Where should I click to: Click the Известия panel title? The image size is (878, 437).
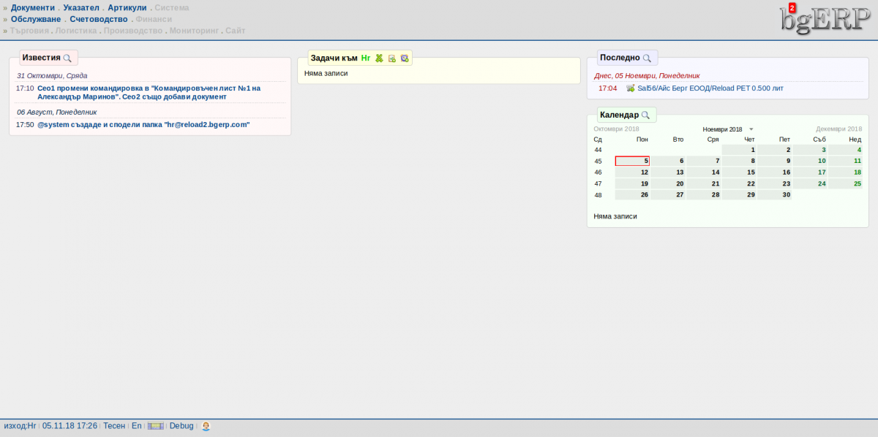click(41, 57)
